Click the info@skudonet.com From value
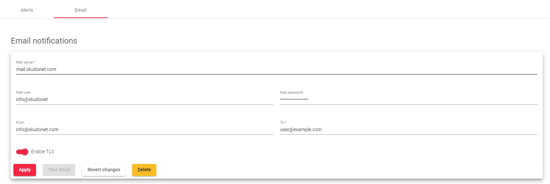This screenshot has width=550, height=184. [x=37, y=129]
